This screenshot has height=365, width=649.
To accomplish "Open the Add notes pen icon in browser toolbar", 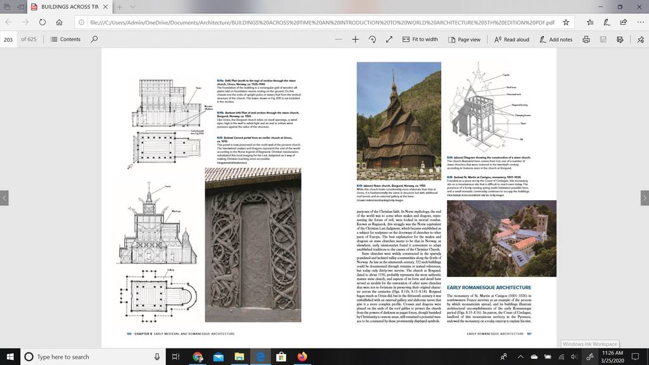I will [607, 22].
